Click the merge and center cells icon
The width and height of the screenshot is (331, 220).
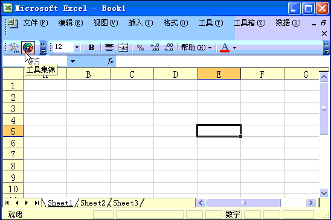pos(123,48)
